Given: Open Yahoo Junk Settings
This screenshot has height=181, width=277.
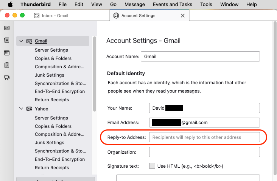Looking at the screenshot, I should tap(50, 143).
